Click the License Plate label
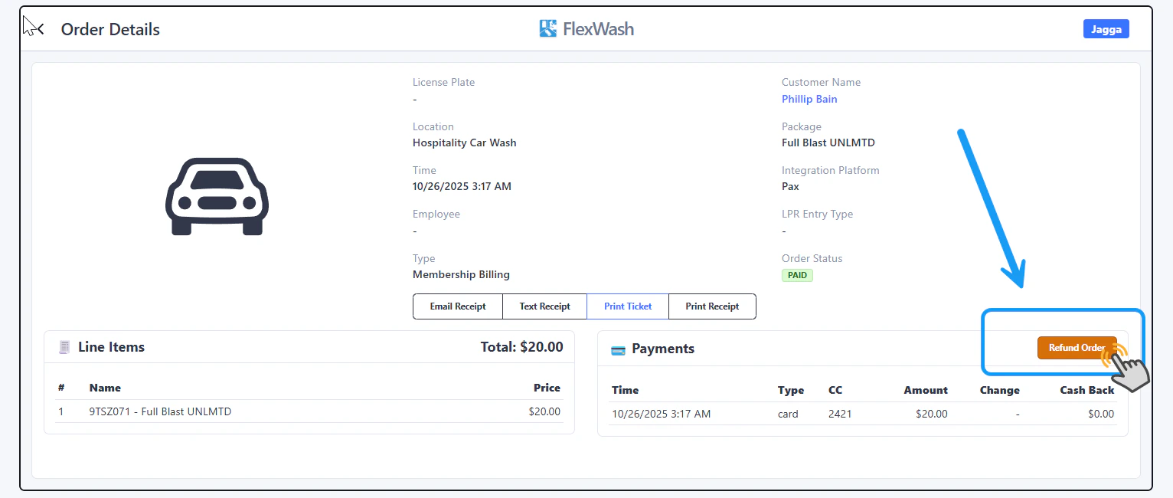The image size is (1173, 498). tap(443, 82)
